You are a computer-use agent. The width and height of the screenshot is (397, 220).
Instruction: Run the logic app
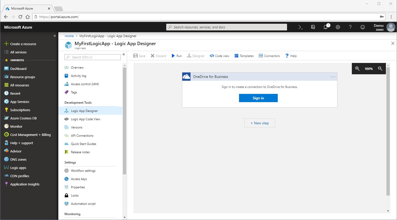pyautogui.click(x=177, y=56)
